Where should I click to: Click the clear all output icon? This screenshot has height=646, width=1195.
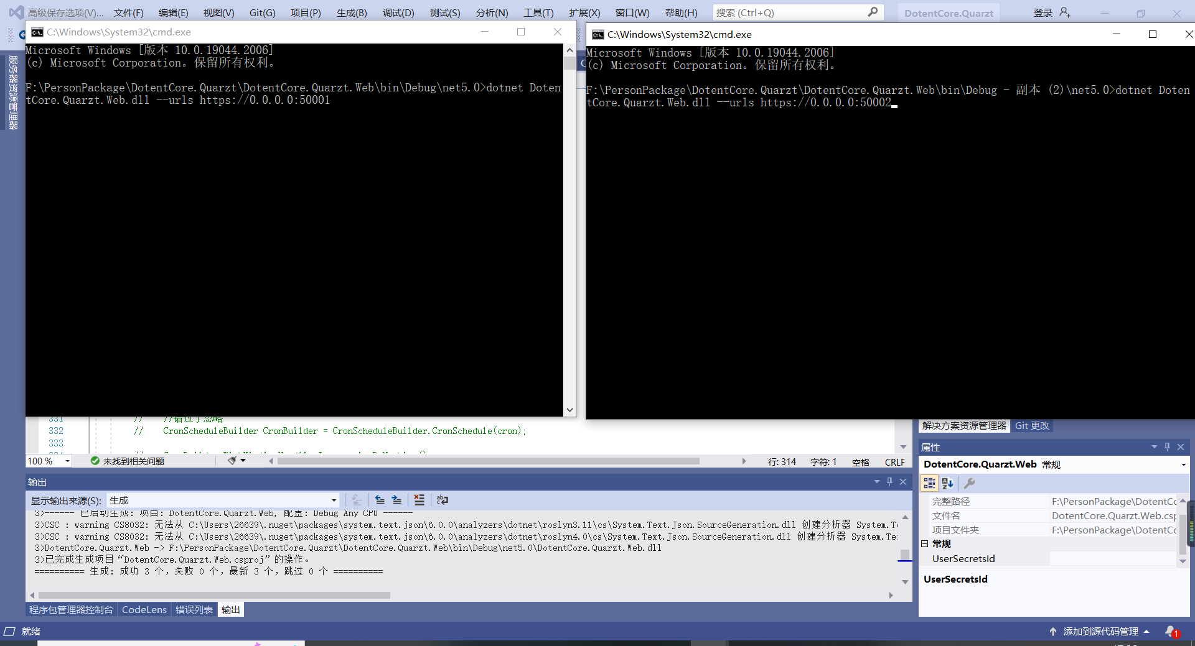419,500
